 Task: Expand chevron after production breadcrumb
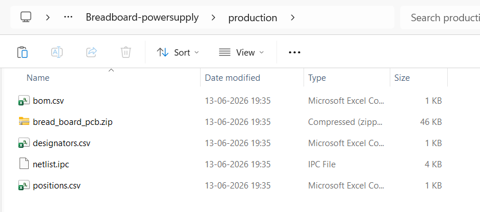(x=293, y=18)
